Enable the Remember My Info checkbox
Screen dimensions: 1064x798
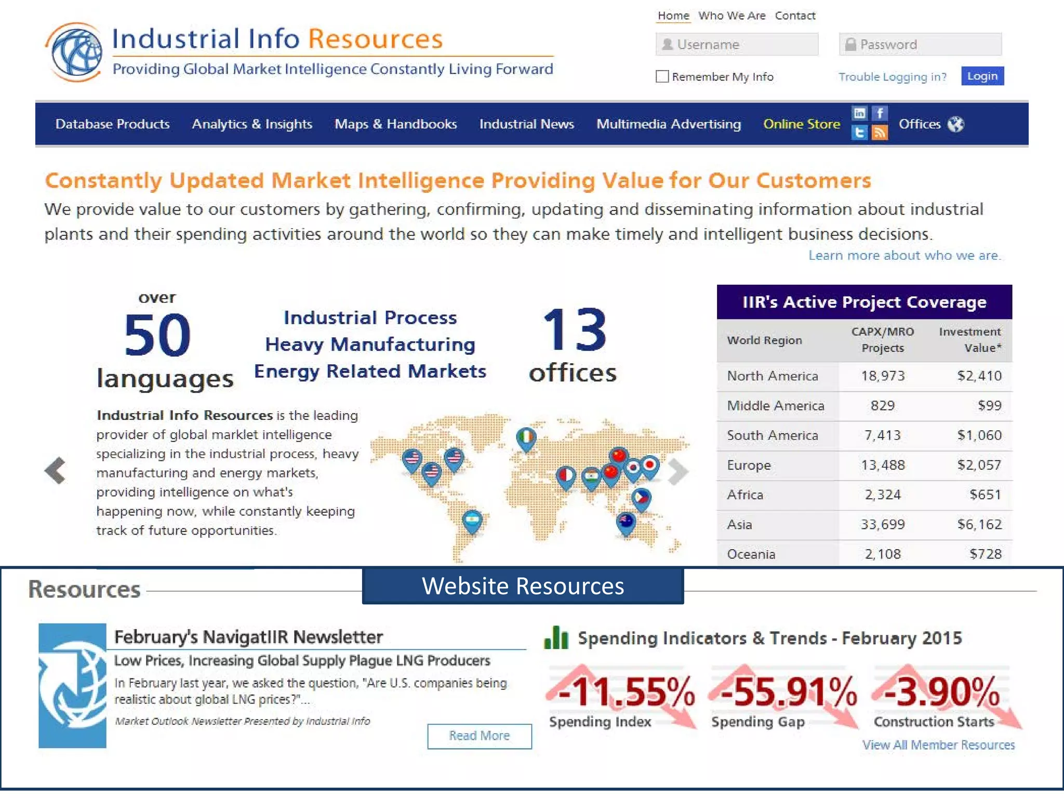[x=662, y=76]
